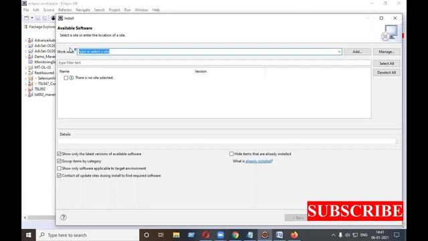This screenshot has height=241, width=428.
Task: Expand the MT-OL-03 project tree node
Action: [x=26, y=68]
